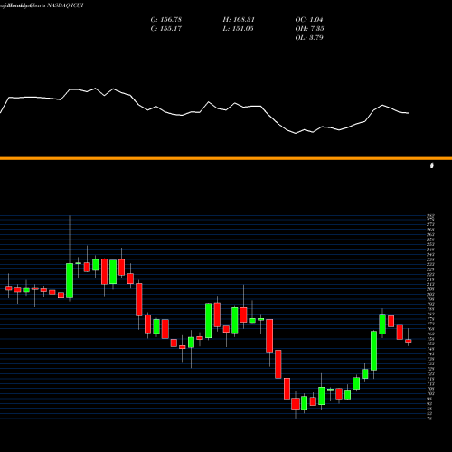Click tall green candle with the longest upper wick
The height and width of the screenshot is (452, 452).
70,280
